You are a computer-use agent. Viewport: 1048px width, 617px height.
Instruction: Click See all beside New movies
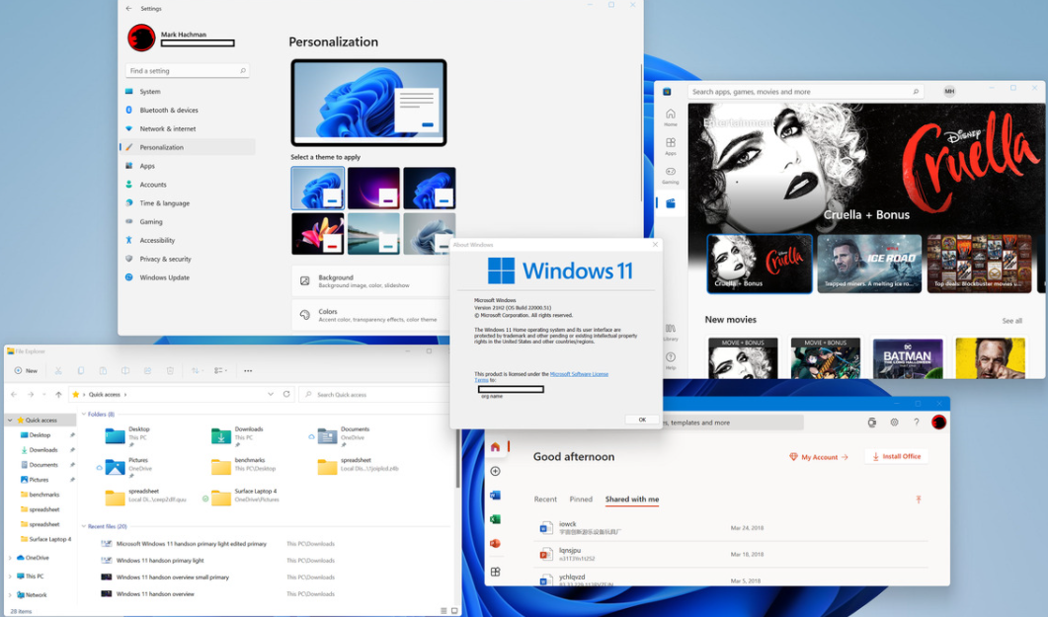1011,321
